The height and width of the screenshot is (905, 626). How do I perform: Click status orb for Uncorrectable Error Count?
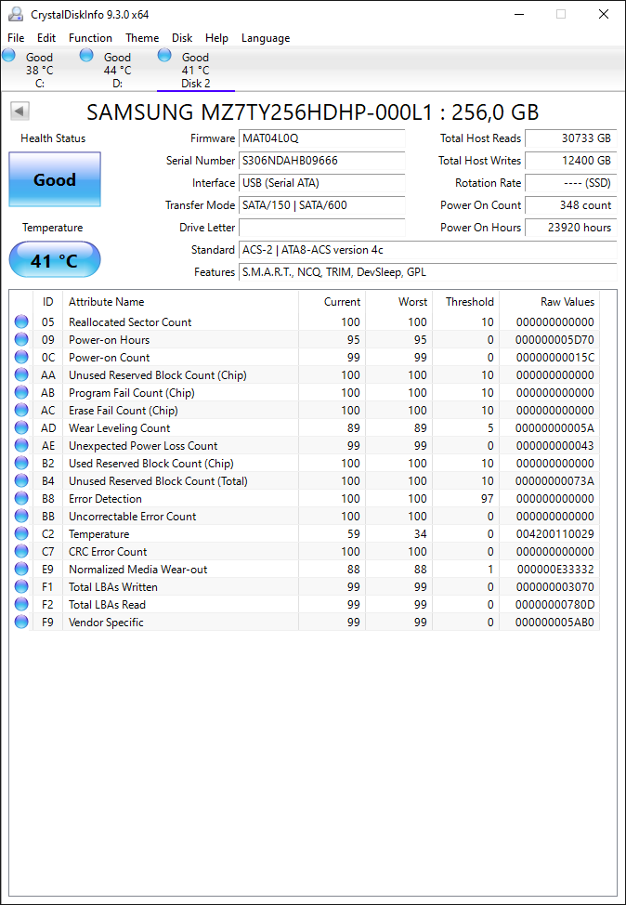tap(21, 516)
